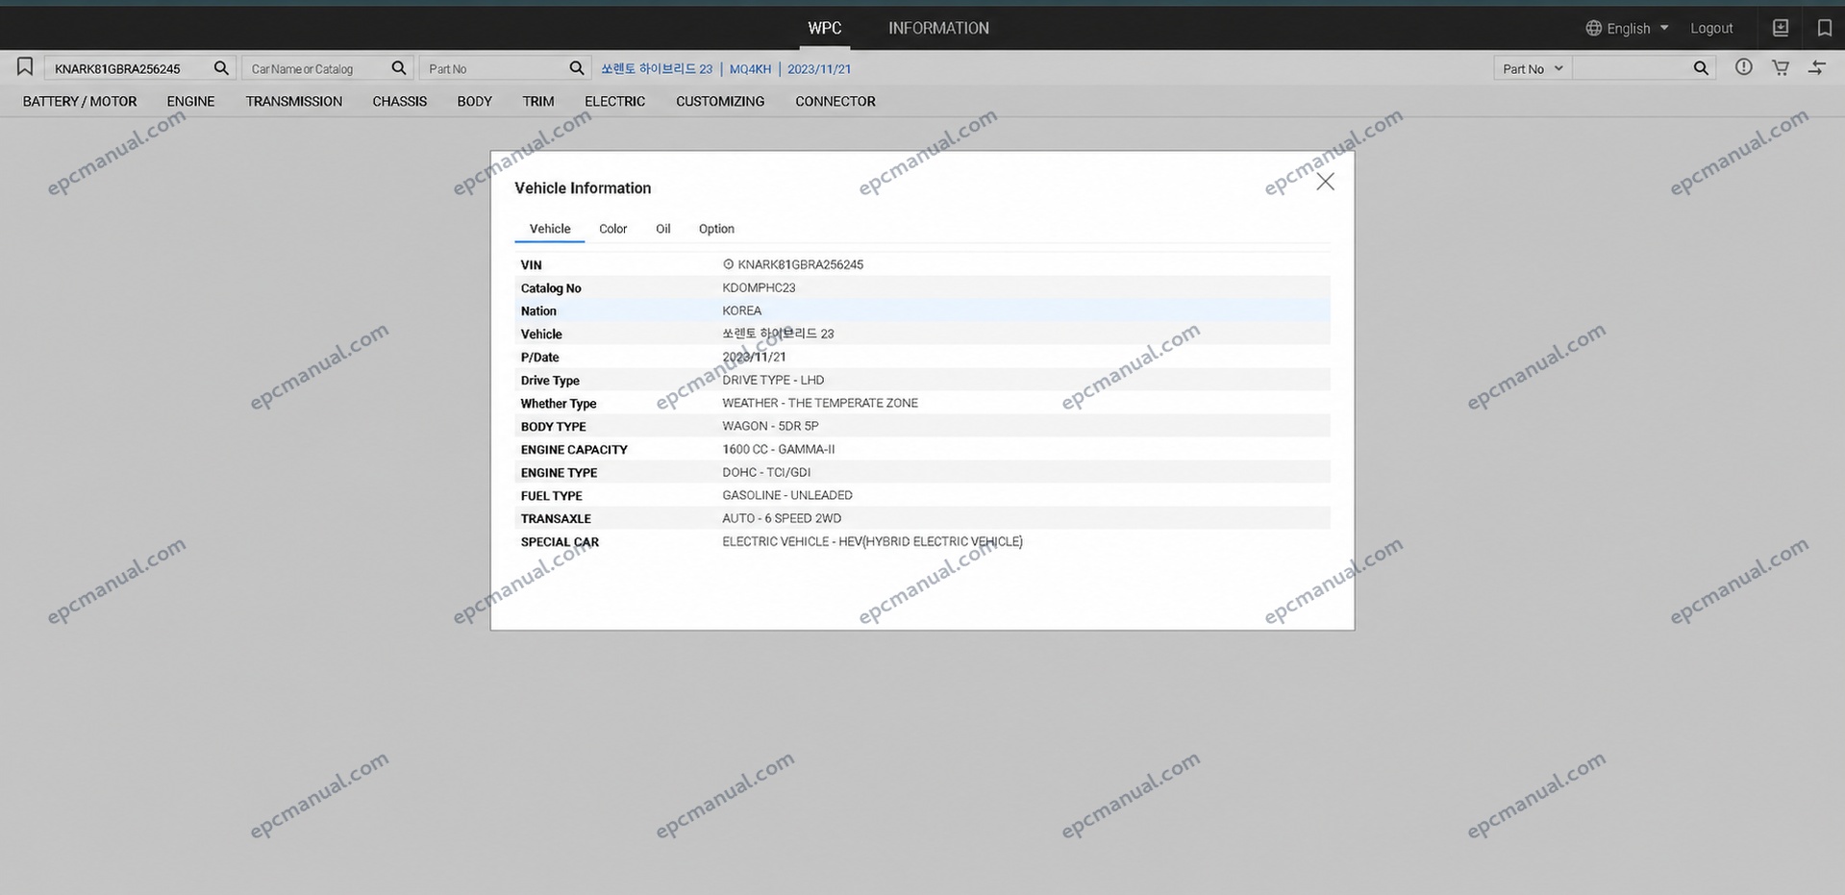Open the ELECTRIC menu
1845x895 pixels.
614,101
